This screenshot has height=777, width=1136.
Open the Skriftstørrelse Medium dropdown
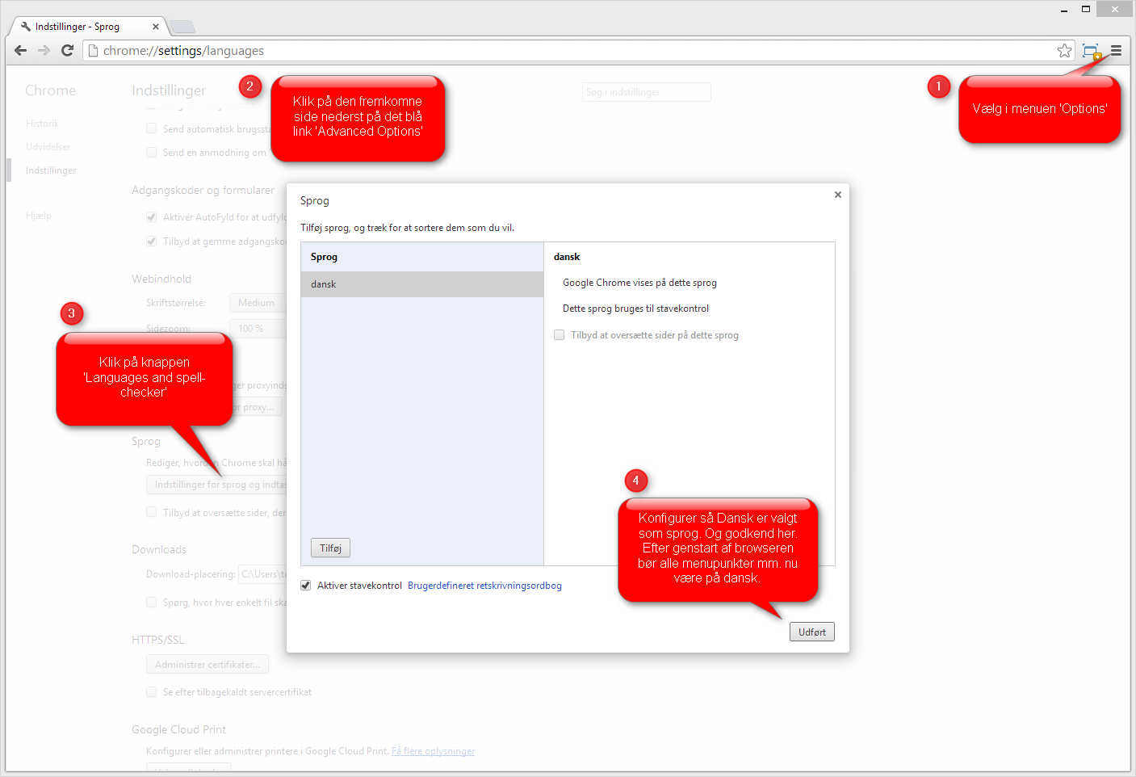pyautogui.click(x=257, y=303)
